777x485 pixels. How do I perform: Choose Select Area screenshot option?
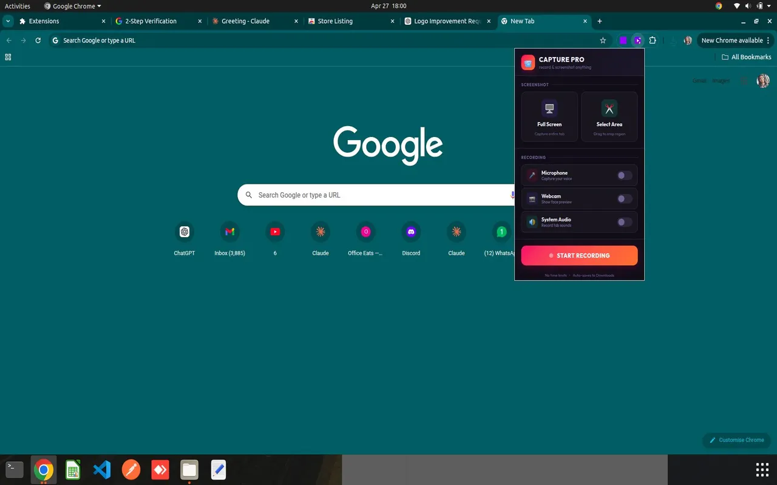point(609,116)
